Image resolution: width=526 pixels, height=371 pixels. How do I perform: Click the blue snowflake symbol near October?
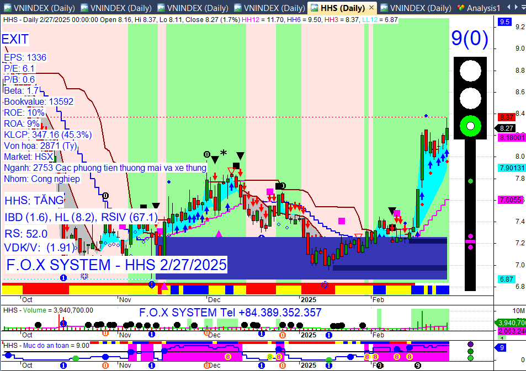click(x=84, y=276)
